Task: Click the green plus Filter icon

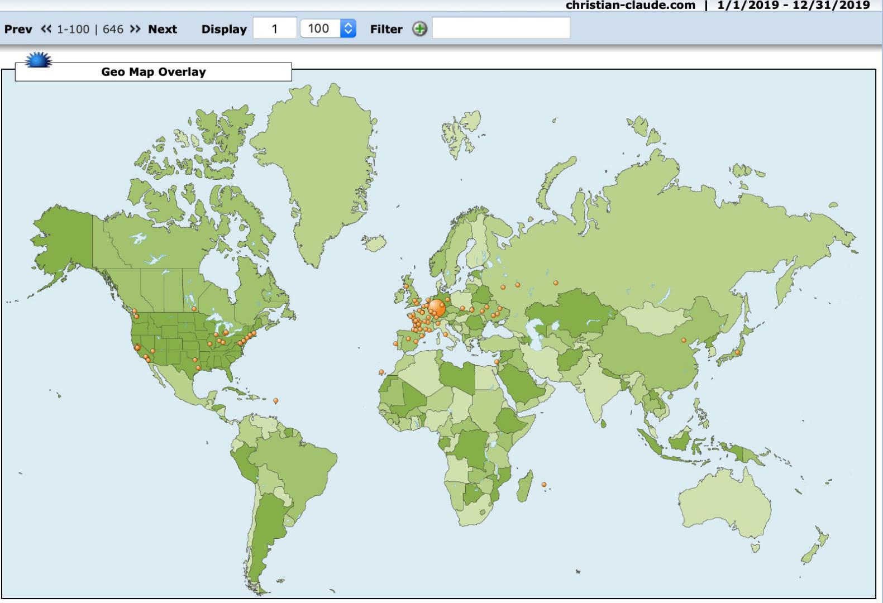Action: pos(419,29)
